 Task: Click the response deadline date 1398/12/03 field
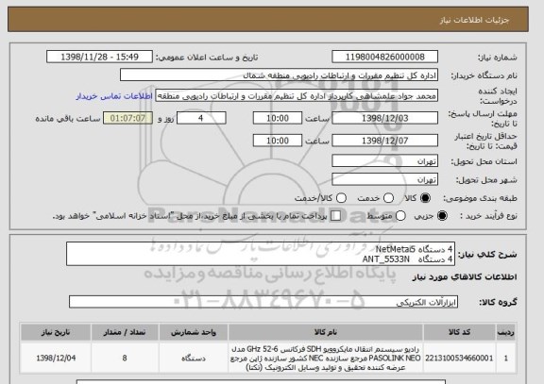pyautogui.click(x=384, y=118)
